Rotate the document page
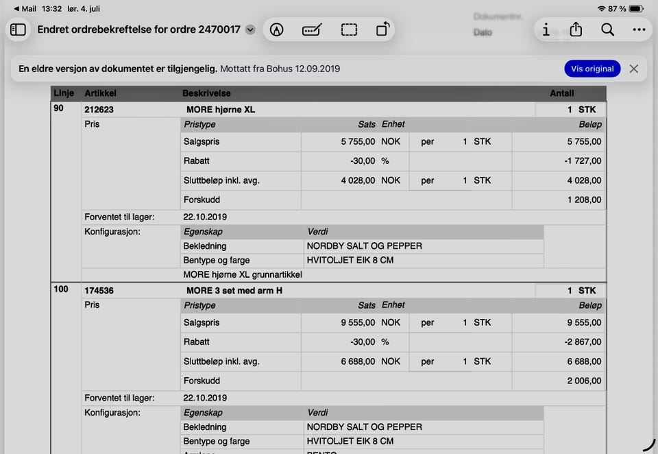 tap(382, 29)
